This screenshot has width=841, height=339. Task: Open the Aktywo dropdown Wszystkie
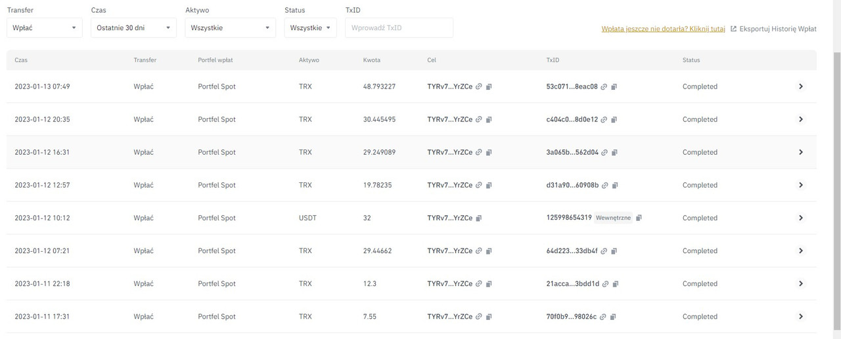point(231,28)
